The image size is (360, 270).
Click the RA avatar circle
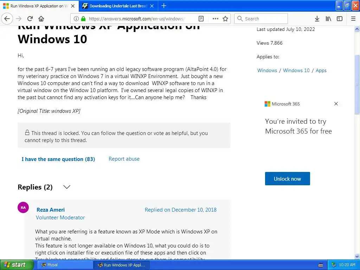pyautogui.click(x=23, y=207)
